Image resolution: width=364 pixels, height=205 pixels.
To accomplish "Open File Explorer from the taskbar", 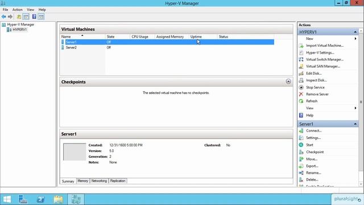I will 58,199.
